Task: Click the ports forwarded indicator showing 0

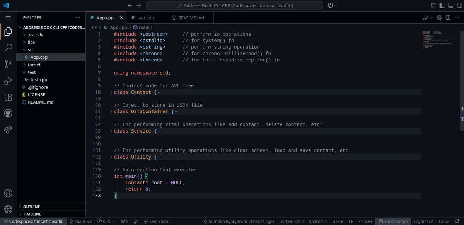Action: (125, 222)
